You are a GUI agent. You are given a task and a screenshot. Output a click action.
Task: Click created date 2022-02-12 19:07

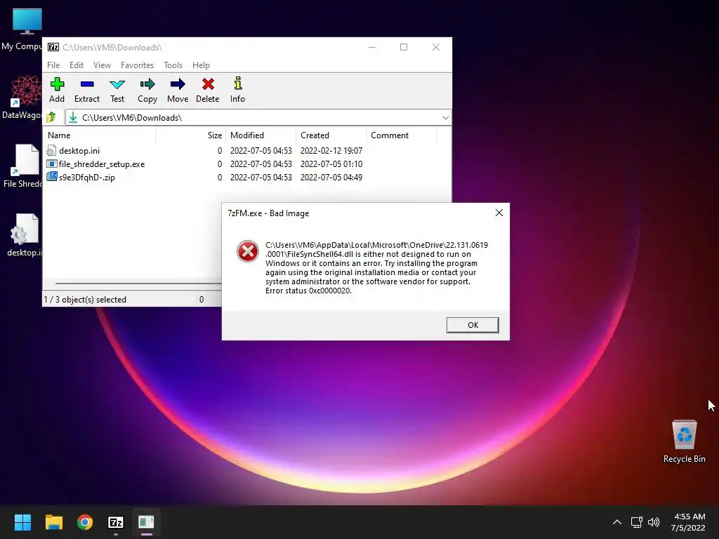click(x=331, y=151)
